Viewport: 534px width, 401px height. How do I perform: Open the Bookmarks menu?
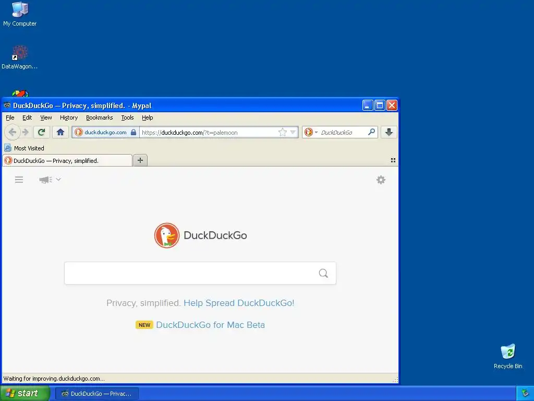pos(100,117)
